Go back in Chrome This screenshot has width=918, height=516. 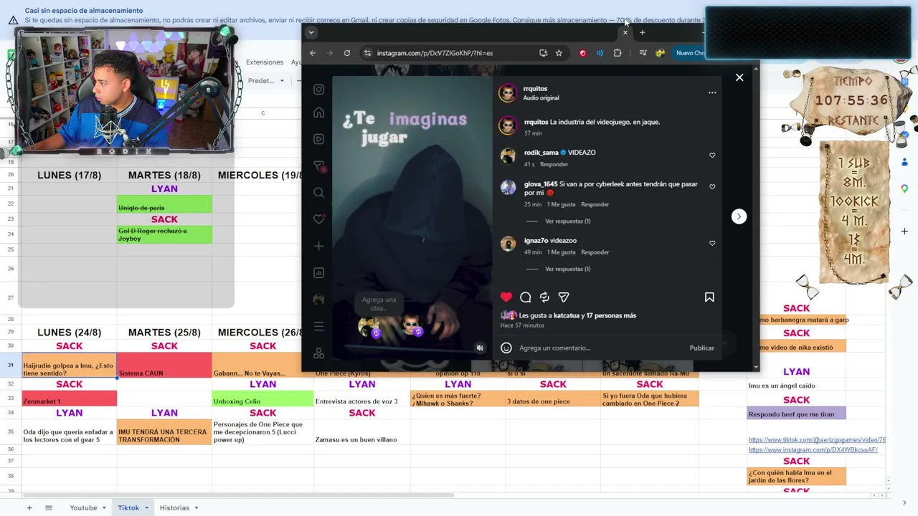coord(313,53)
